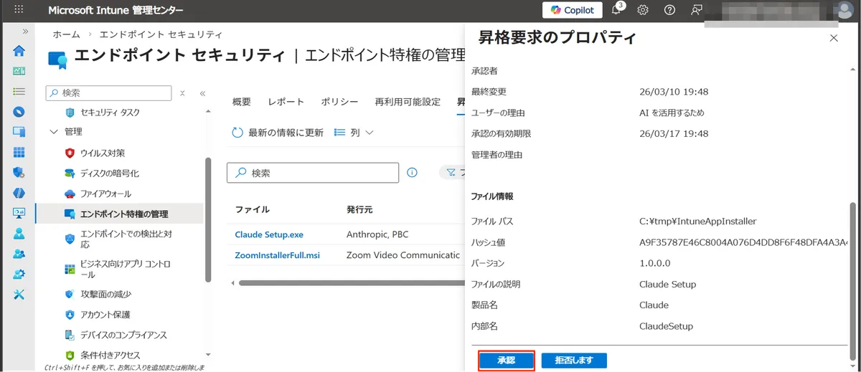Screen dimensions: 861x372
Task: Open the feedback icon in header
Action: pyautogui.click(x=696, y=10)
